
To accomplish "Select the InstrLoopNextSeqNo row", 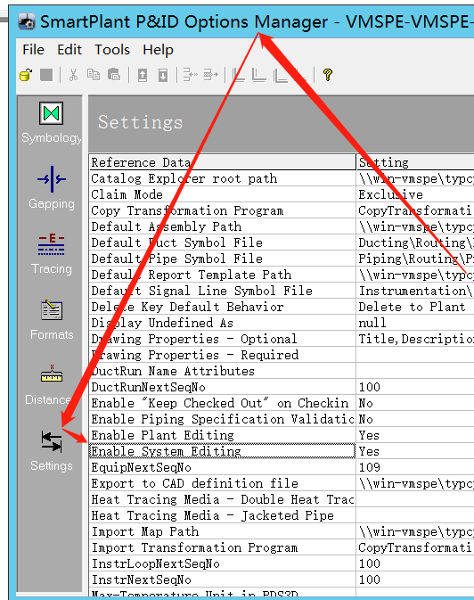I will click(222, 564).
